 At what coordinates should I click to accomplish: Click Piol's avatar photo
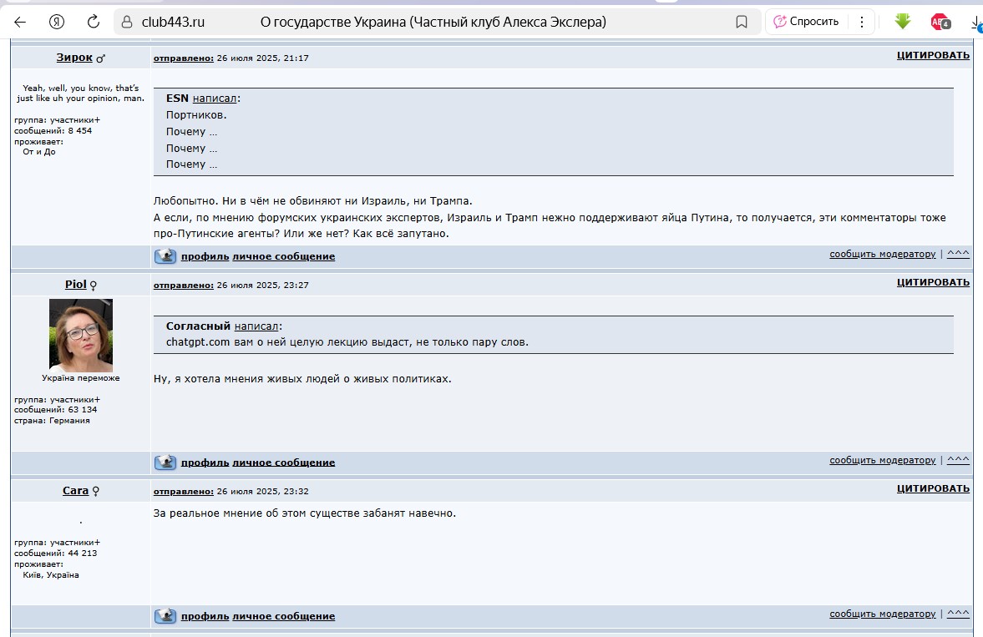tap(81, 335)
